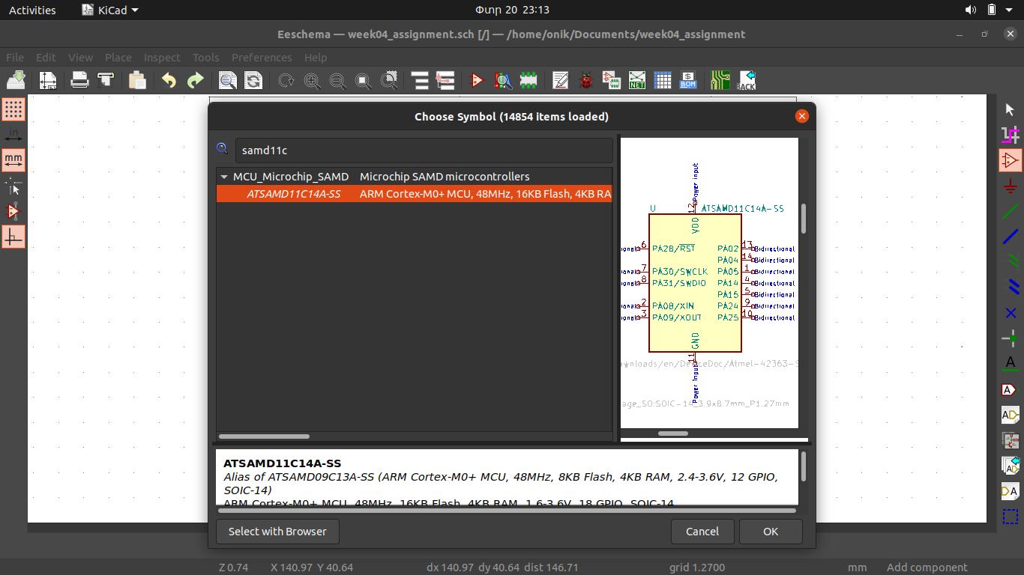Select the Place Power Port tool

pyautogui.click(x=1010, y=186)
